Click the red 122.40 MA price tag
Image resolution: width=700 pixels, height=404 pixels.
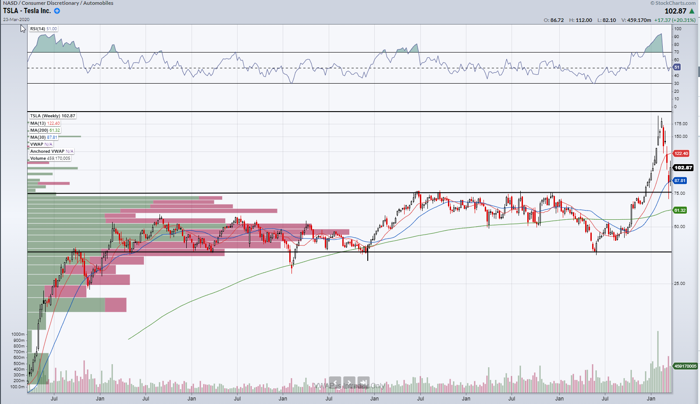681,153
